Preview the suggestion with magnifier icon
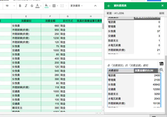This screenshot has height=117, width=167. [161, 70]
